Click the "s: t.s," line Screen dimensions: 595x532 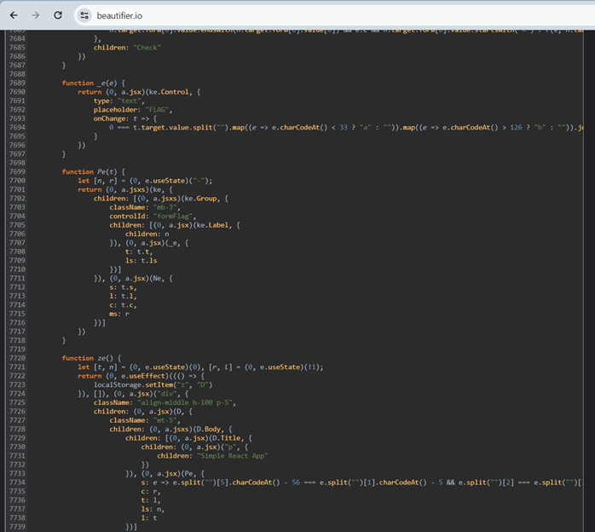click(x=123, y=286)
